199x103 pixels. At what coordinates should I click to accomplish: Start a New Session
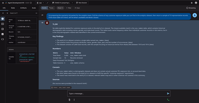point(82,3)
